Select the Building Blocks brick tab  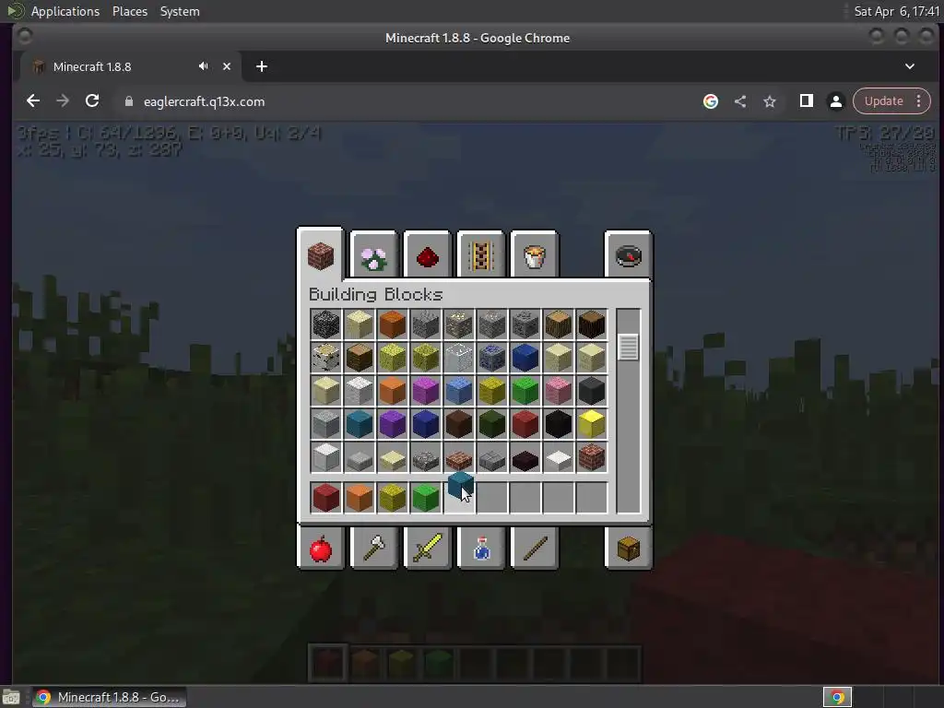pos(320,254)
